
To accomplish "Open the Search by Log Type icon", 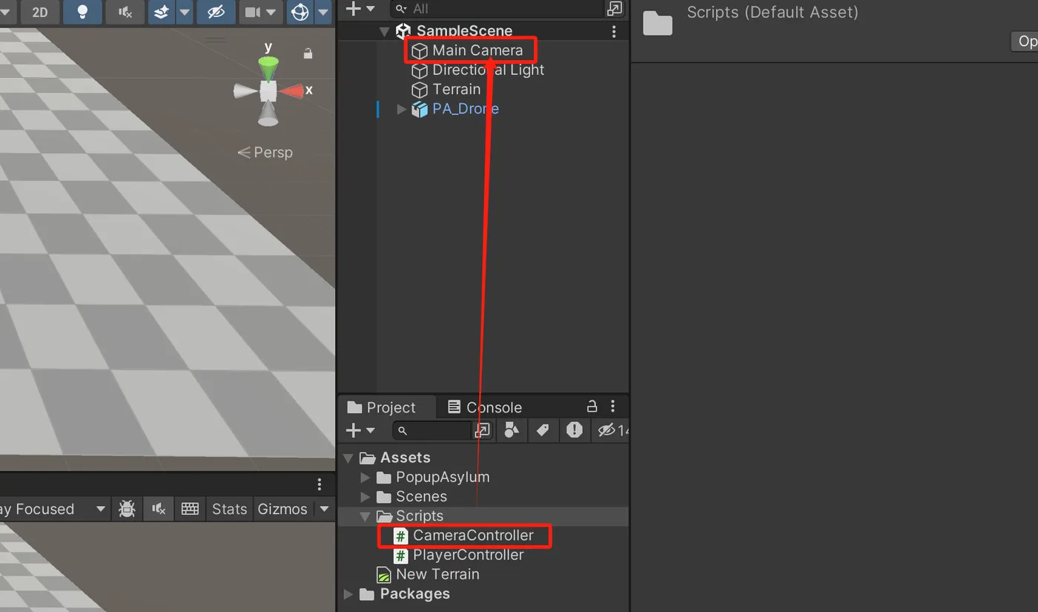I will tap(575, 430).
